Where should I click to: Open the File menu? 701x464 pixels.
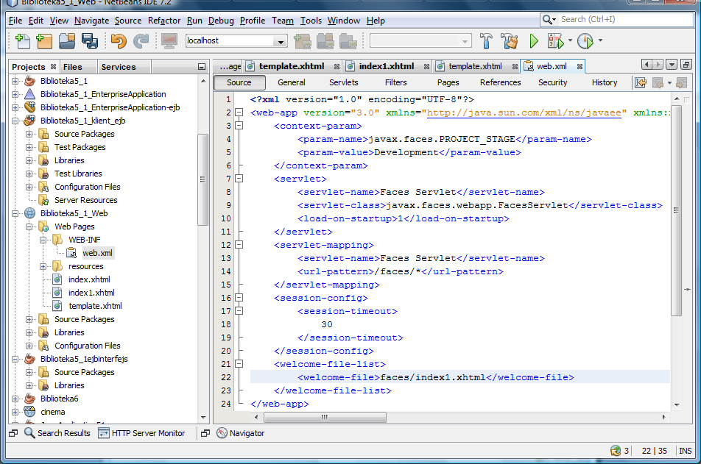click(15, 21)
